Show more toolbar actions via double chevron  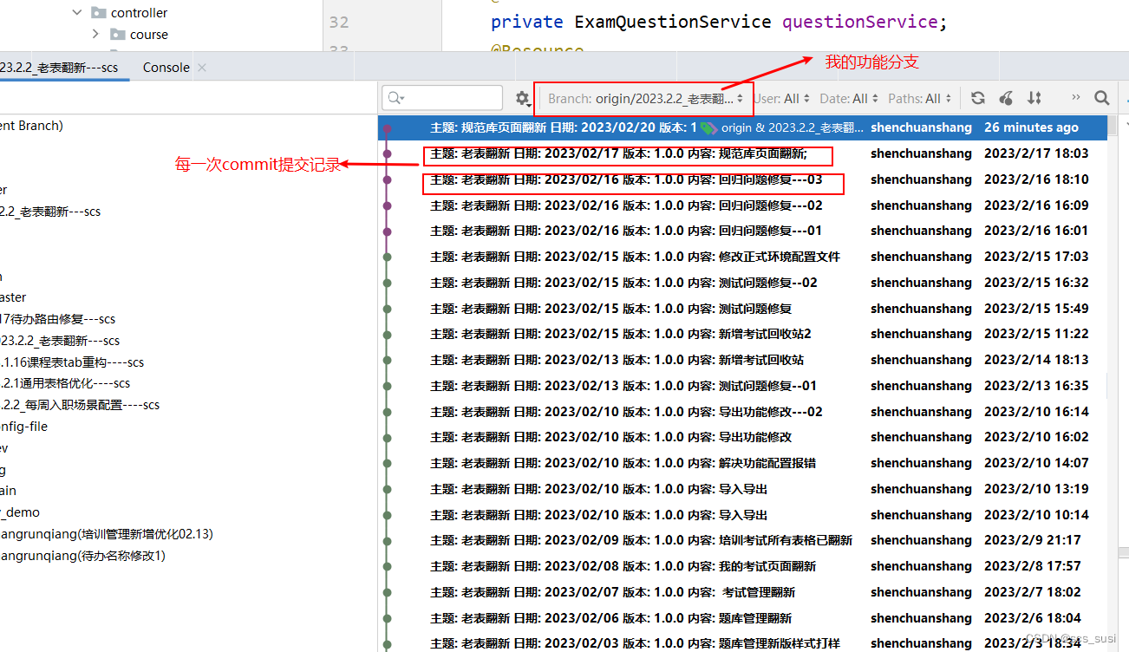click(x=1076, y=98)
